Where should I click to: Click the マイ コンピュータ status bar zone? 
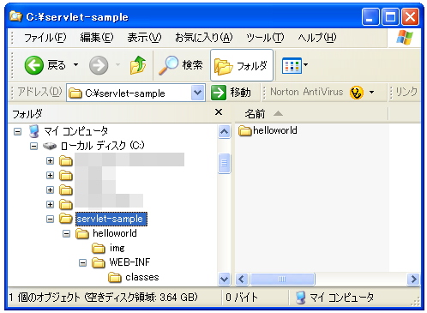pos(334,298)
